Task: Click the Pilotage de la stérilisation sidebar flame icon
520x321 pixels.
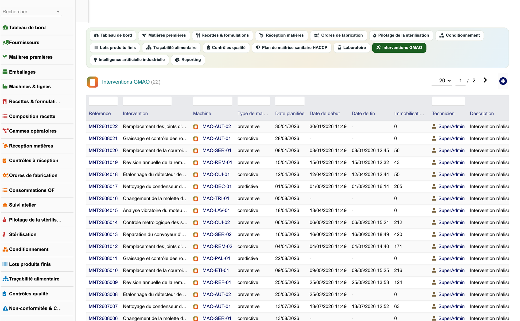Action: 5,220
